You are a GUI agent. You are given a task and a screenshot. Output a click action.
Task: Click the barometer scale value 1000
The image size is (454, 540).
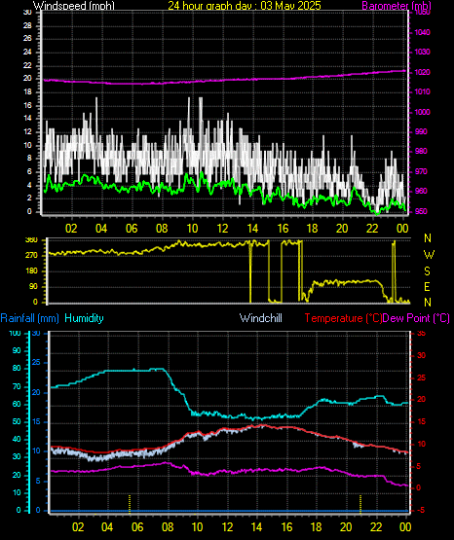[x=422, y=112]
